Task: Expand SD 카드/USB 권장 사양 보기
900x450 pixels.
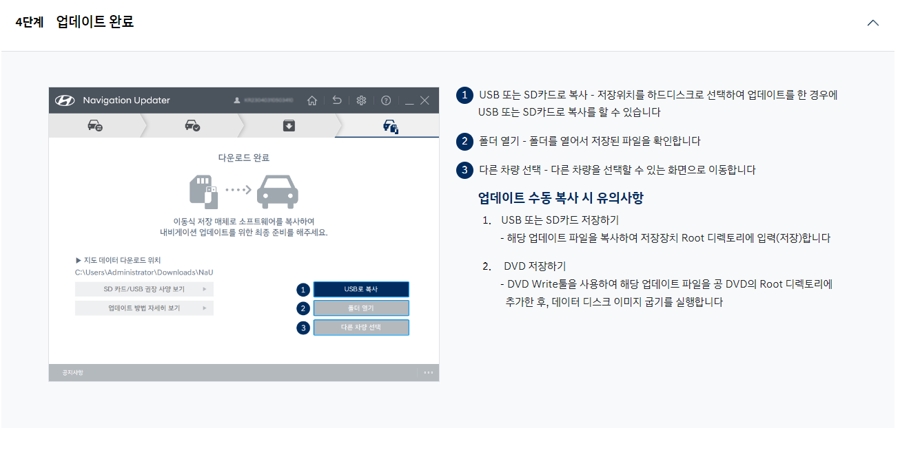Action: (x=144, y=288)
